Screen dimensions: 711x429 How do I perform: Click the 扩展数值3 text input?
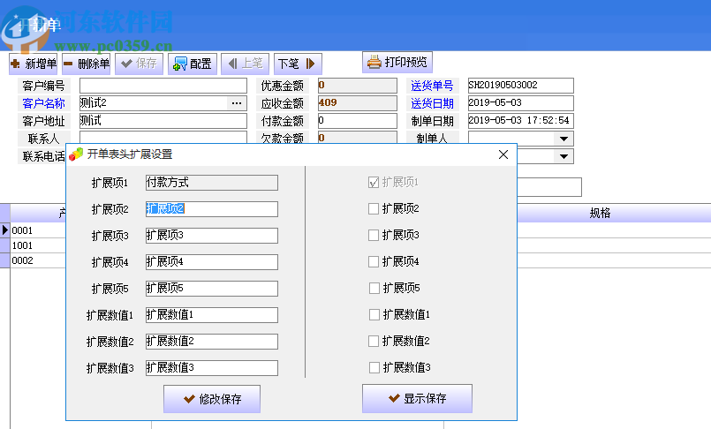212,368
